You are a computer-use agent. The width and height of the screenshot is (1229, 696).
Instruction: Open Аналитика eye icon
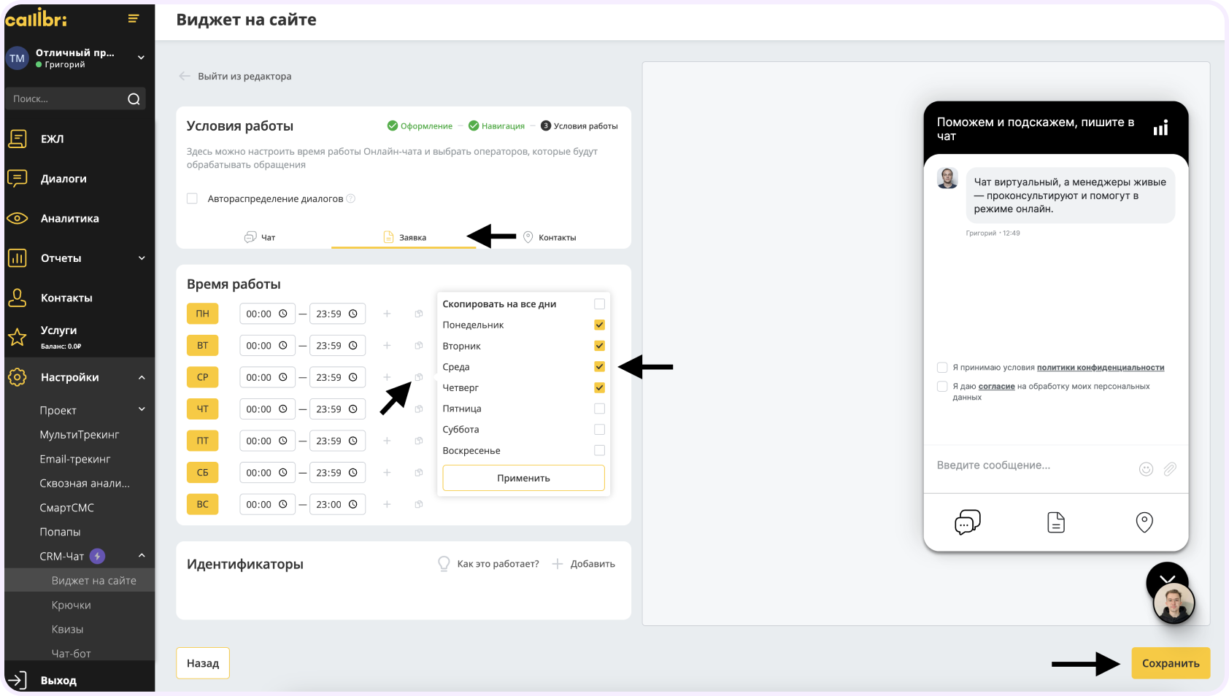coord(18,218)
